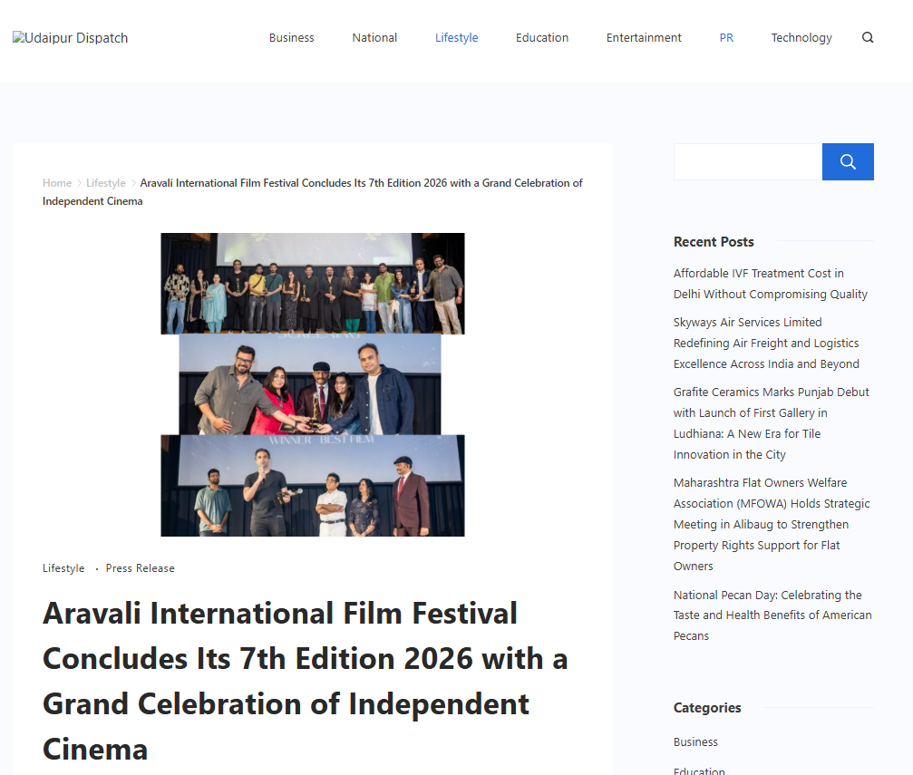Viewport: 913px width, 775px height.
Task: Open the Business menu item
Action: [x=291, y=38]
